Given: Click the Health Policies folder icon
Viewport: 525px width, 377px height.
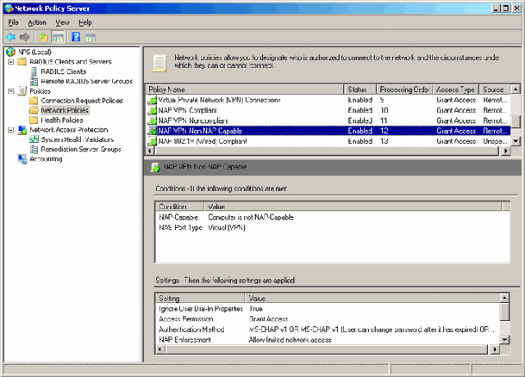Looking at the screenshot, I should click(34, 120).
